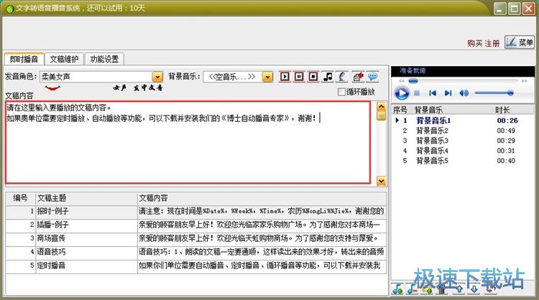The height and width of the screenshot is (300, 539).
Task: Click the 00:49 duration cell
Action: point(506,131)
